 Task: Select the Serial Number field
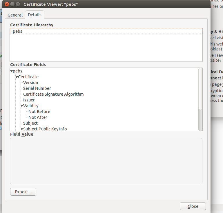37,88
